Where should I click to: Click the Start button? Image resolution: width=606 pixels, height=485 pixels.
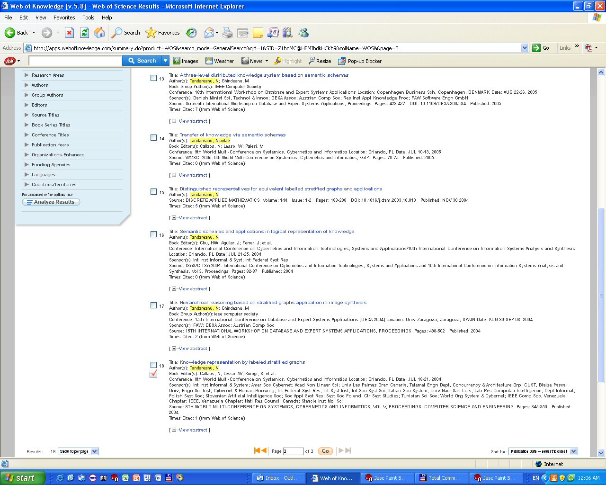23,478
